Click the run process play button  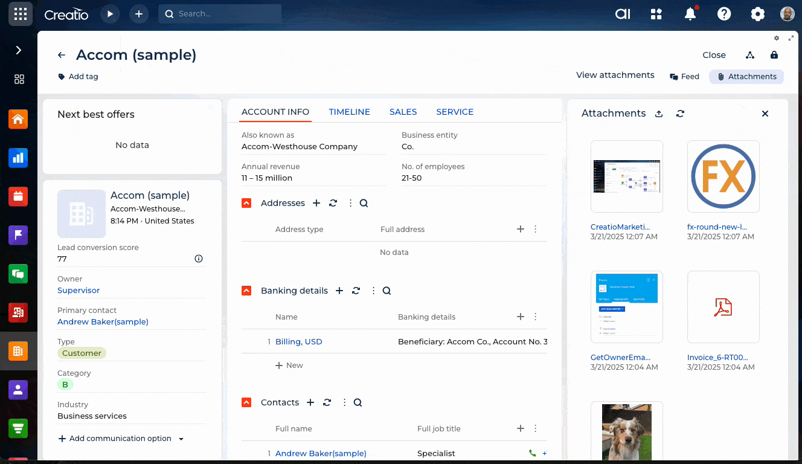(110, 14)
